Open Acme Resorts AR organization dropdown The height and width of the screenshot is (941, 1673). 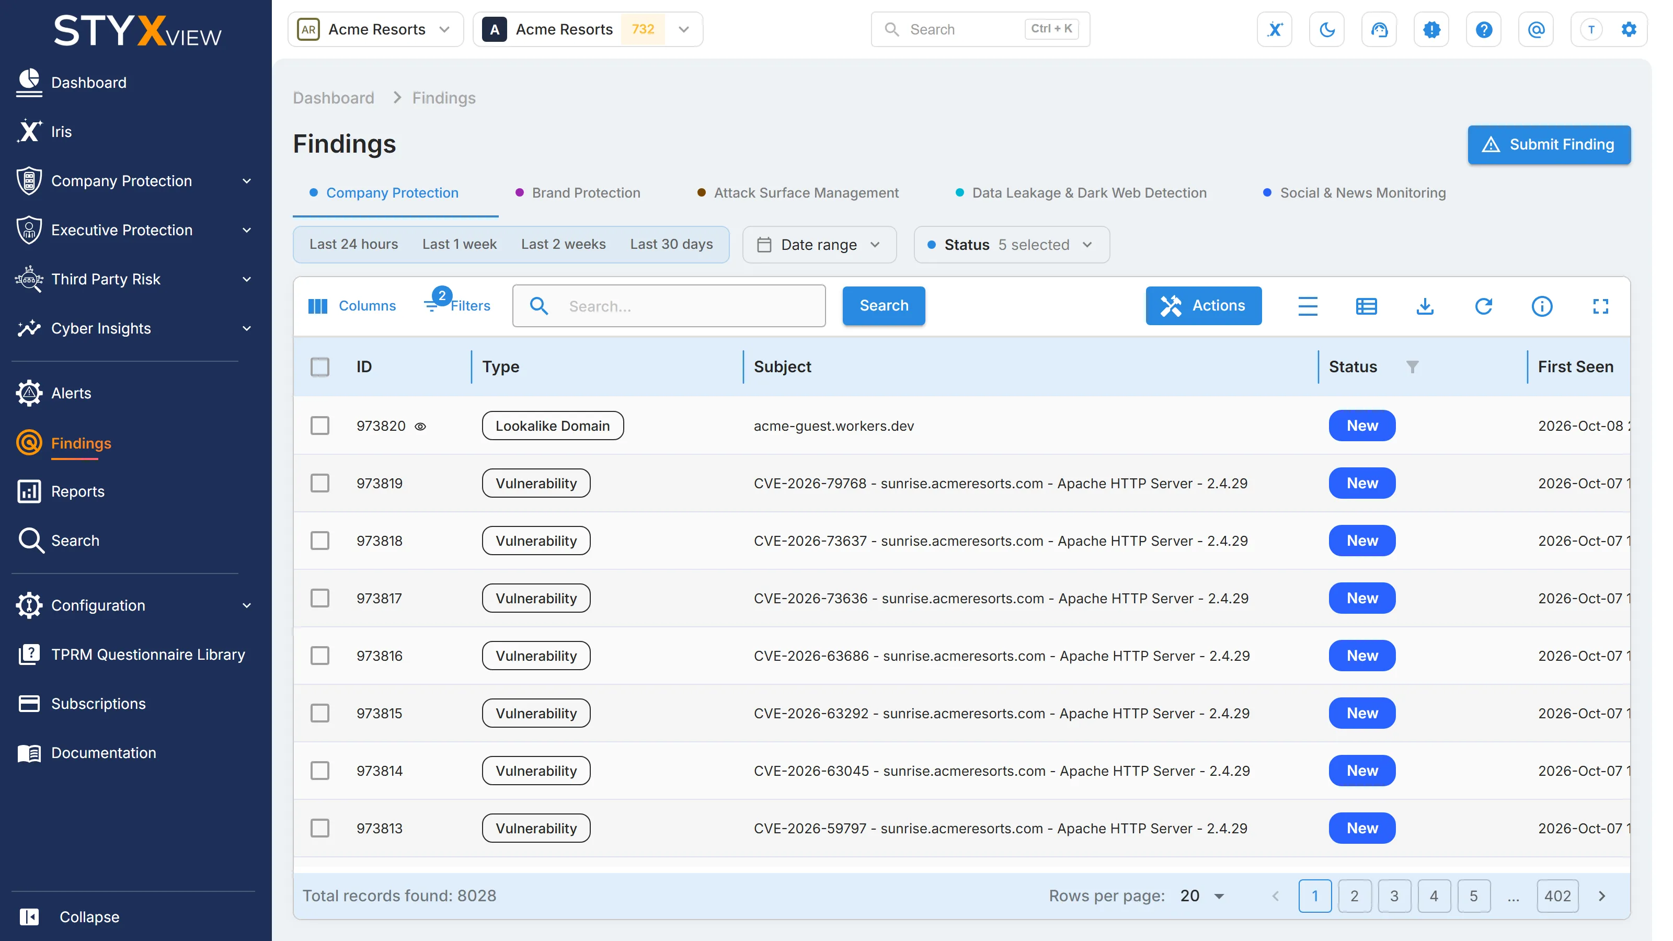tap(375, 29)
